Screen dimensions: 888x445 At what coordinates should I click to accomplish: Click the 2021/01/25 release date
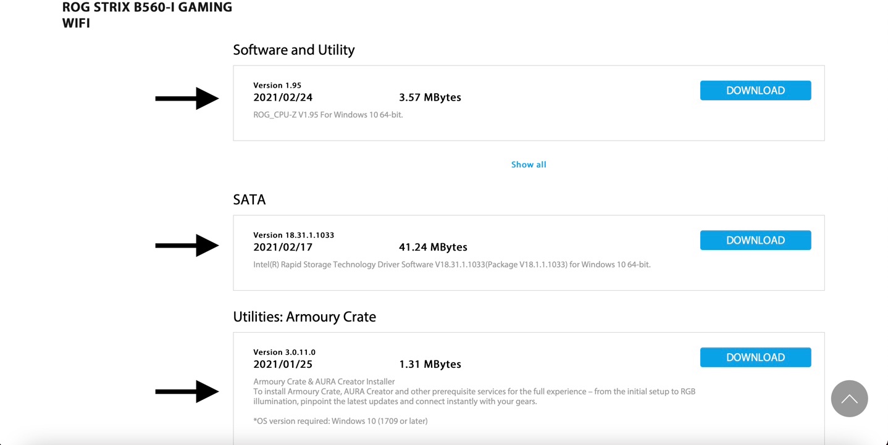click(x=283, y=364)
